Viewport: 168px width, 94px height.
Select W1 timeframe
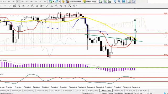click(23, 1)
